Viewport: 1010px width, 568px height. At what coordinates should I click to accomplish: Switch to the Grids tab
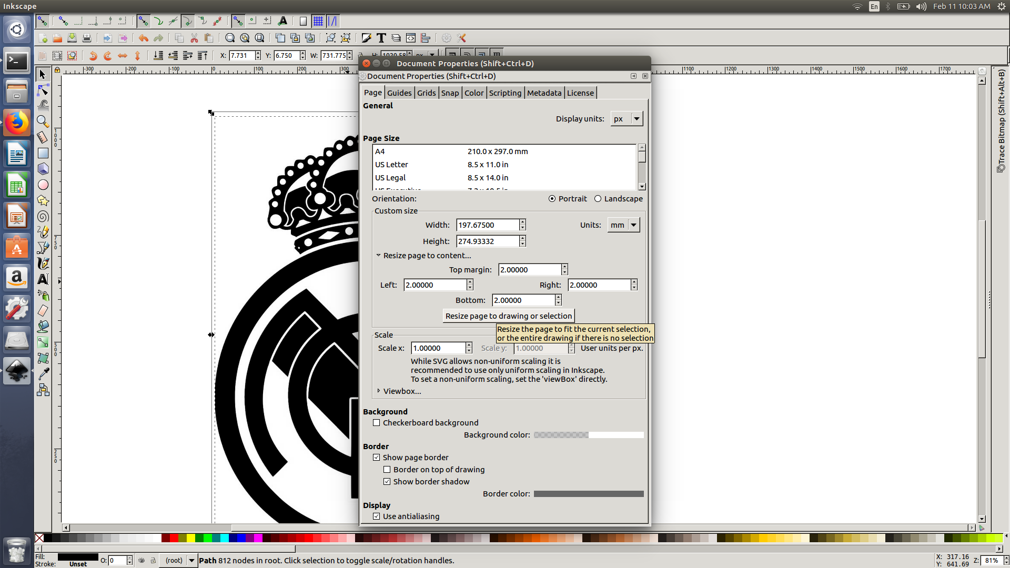(x=427, y=93)
